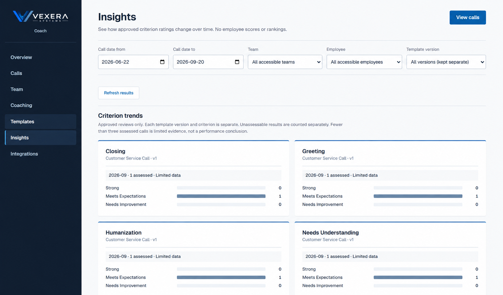Click the Insights page heading
The width and height of the screenshot is (503, 295).
coord(117,17)
